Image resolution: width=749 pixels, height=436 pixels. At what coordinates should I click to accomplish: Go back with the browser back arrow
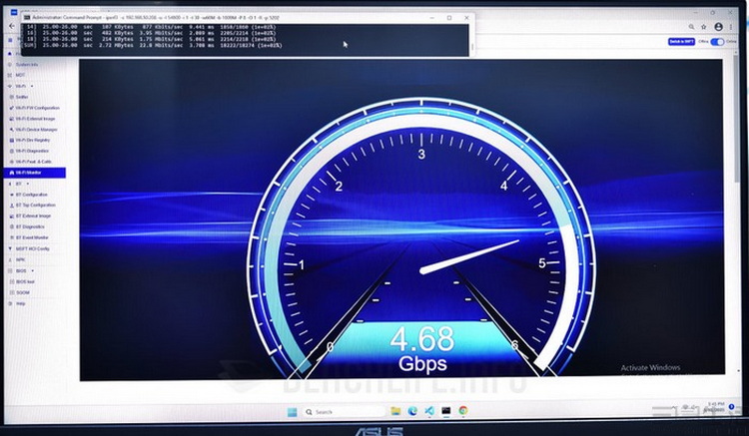(x=12, y=26)
